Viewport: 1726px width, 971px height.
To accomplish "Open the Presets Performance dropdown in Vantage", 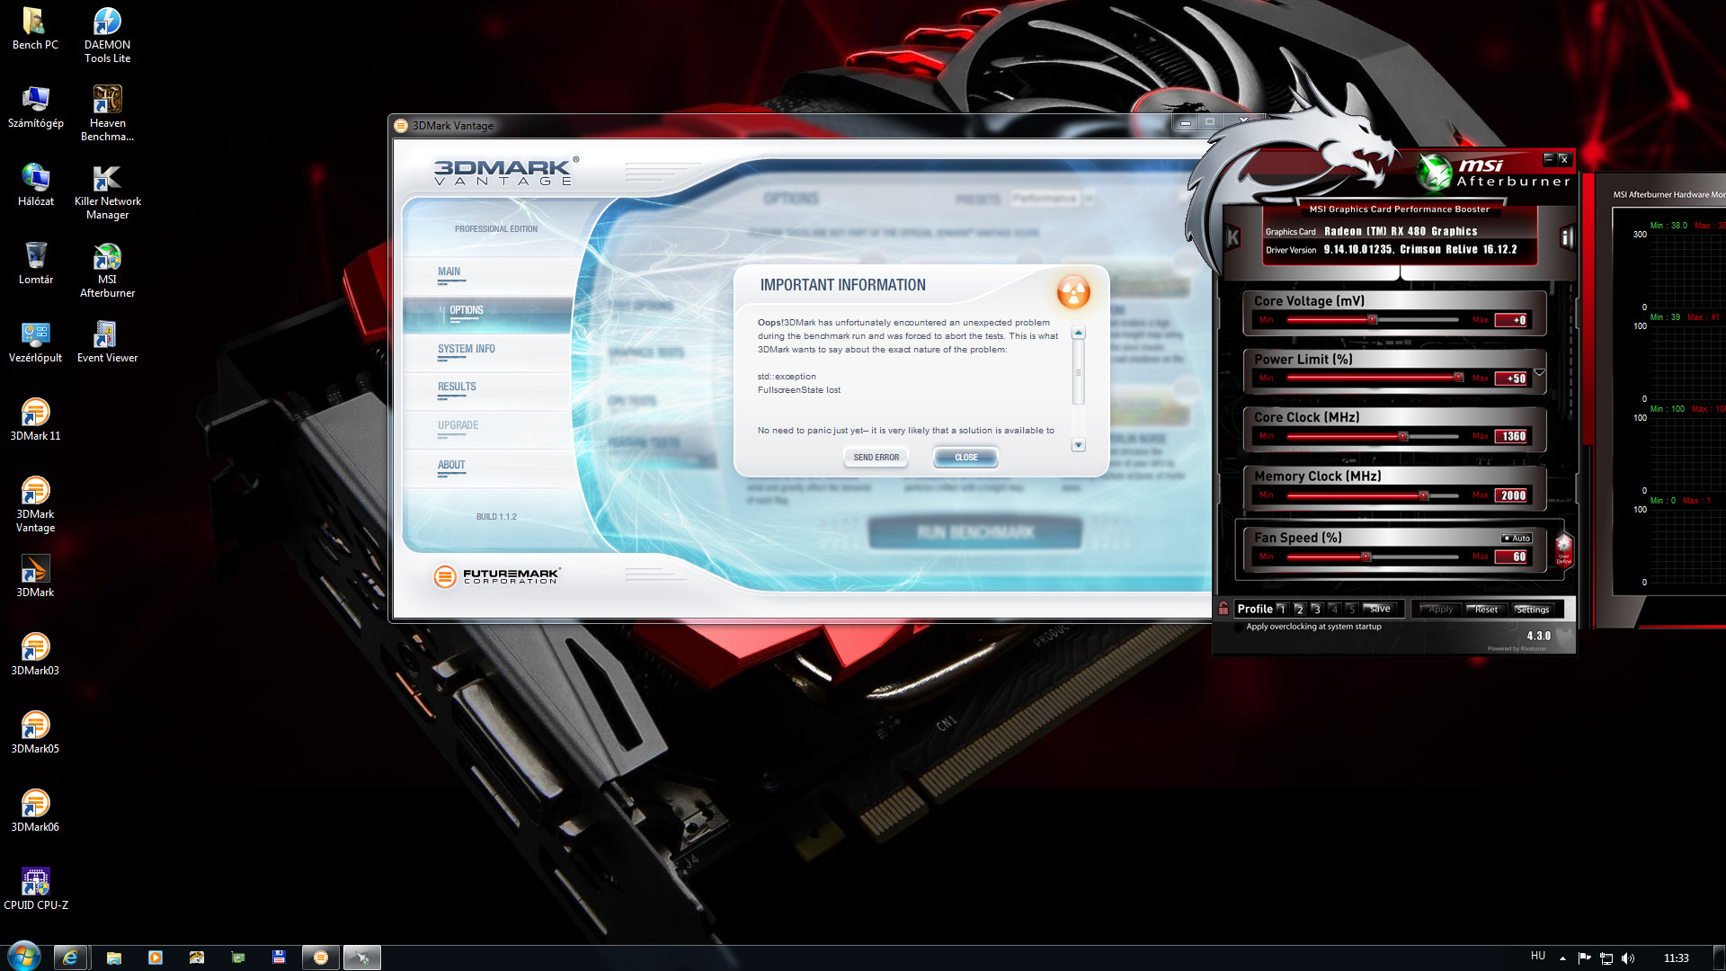I will click(x=1053, y=198).
